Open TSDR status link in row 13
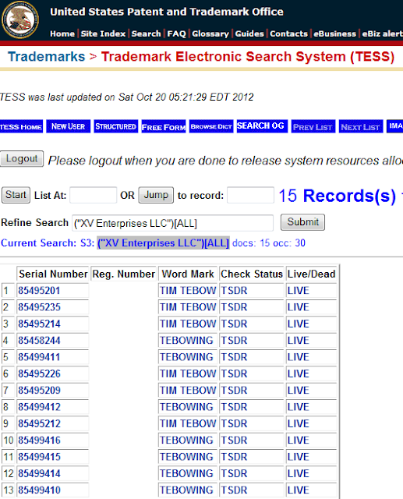403x499 pixels. click(x=234, y=490)
